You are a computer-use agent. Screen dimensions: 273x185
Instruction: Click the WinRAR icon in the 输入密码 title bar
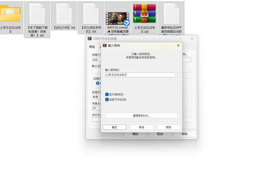(104, 45)
